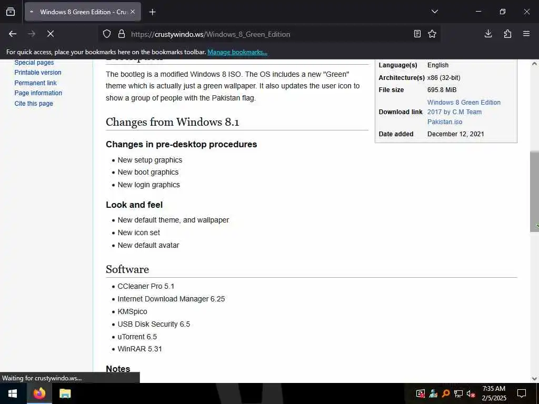Click the Software section heading
Image resolution: width=539 pixels, height=404 pixels.
point(127,269)
